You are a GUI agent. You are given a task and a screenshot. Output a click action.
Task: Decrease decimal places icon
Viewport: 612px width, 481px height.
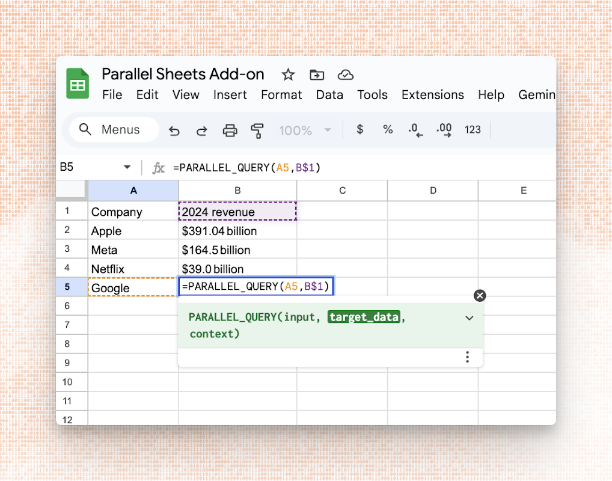coord(415,130)
